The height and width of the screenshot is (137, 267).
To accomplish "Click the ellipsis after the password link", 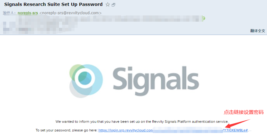I will [x=250, y=131].
